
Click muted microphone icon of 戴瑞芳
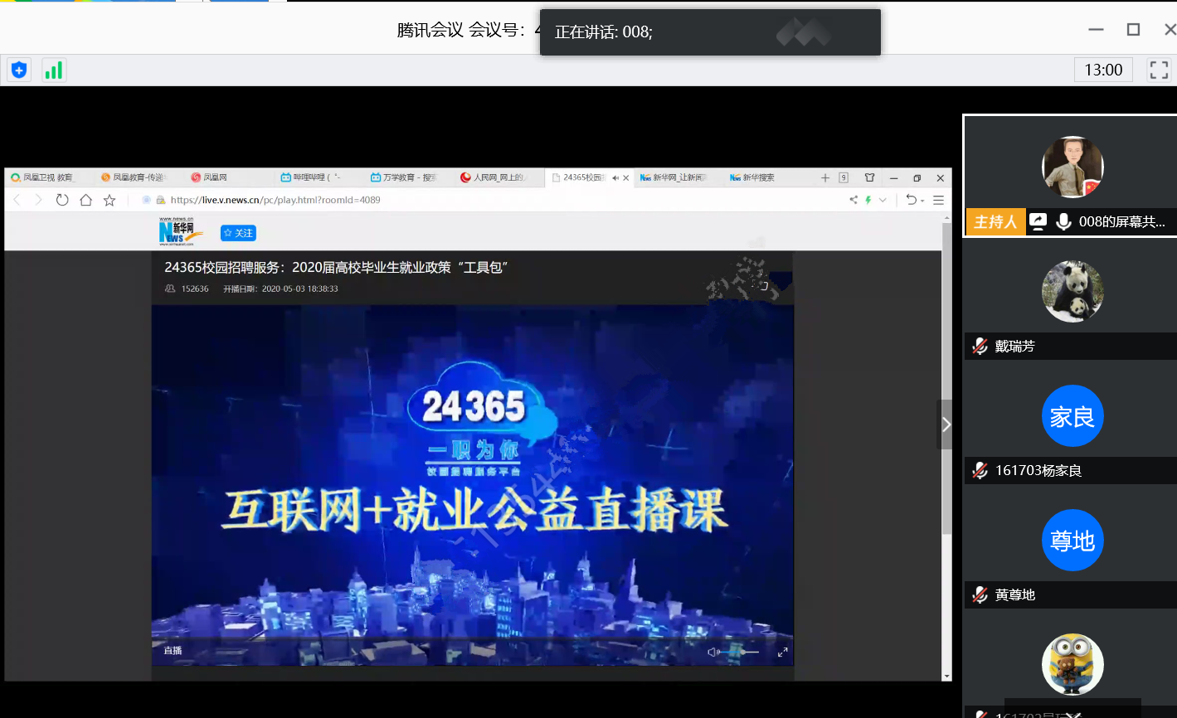980,347
